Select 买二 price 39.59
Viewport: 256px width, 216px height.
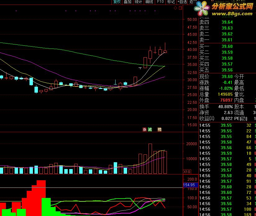227,52
